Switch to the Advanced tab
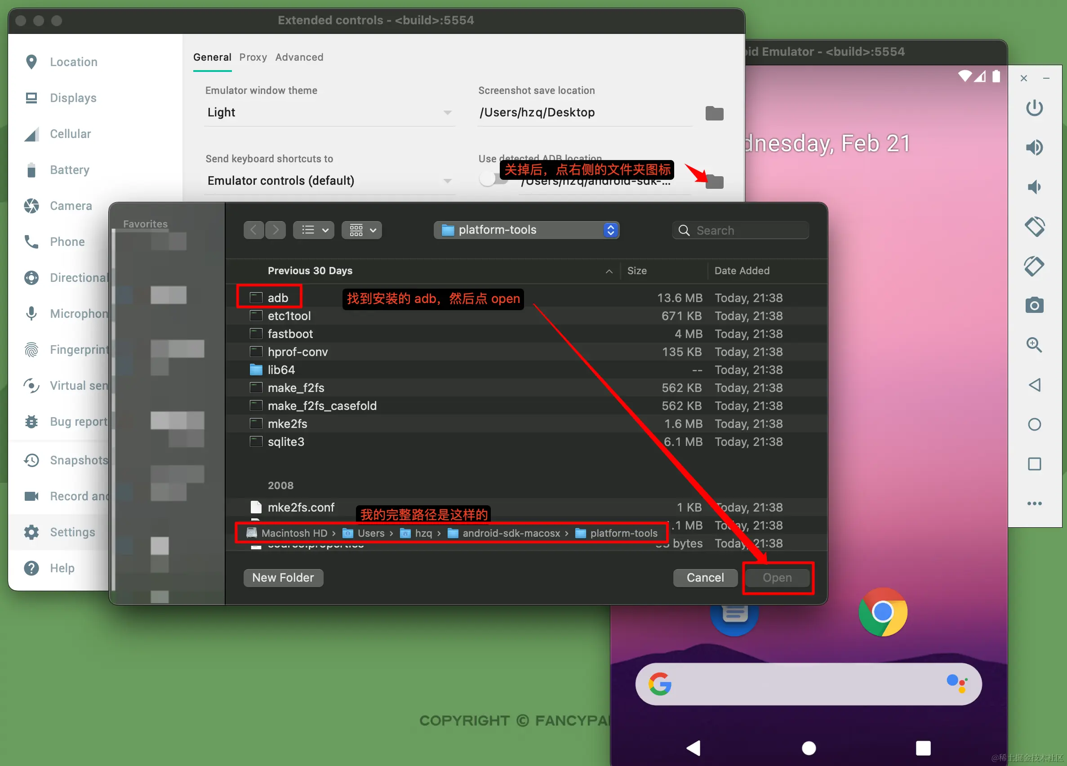The image size is (1067, 766). (299, 58)
